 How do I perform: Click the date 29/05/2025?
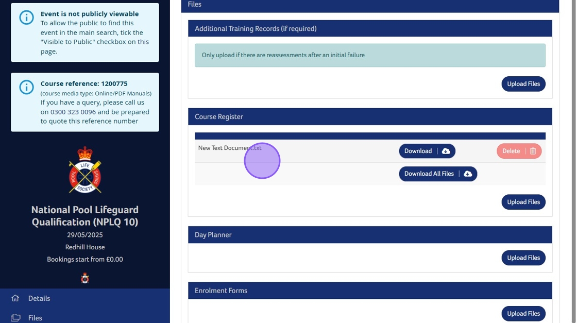(x=85, y=235)
